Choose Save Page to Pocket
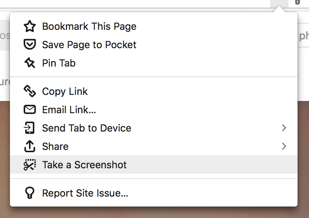The height and width of the screenshot is (218, 309). 89,45
